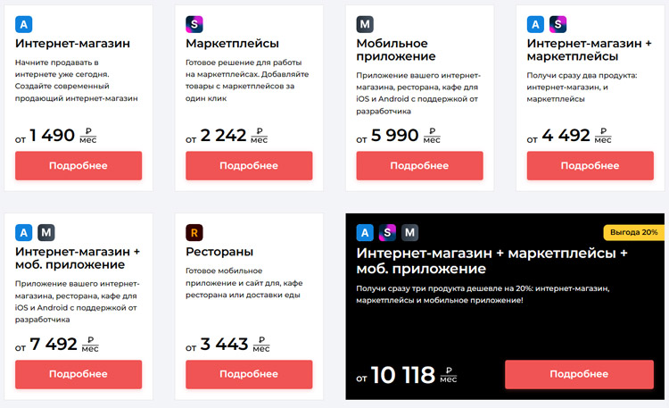The height and width of the screenshot is (408, 669).
Task: Click the S icon on Интернет-магазин + маркетплейсы card
Action: [x=557, y=24]
